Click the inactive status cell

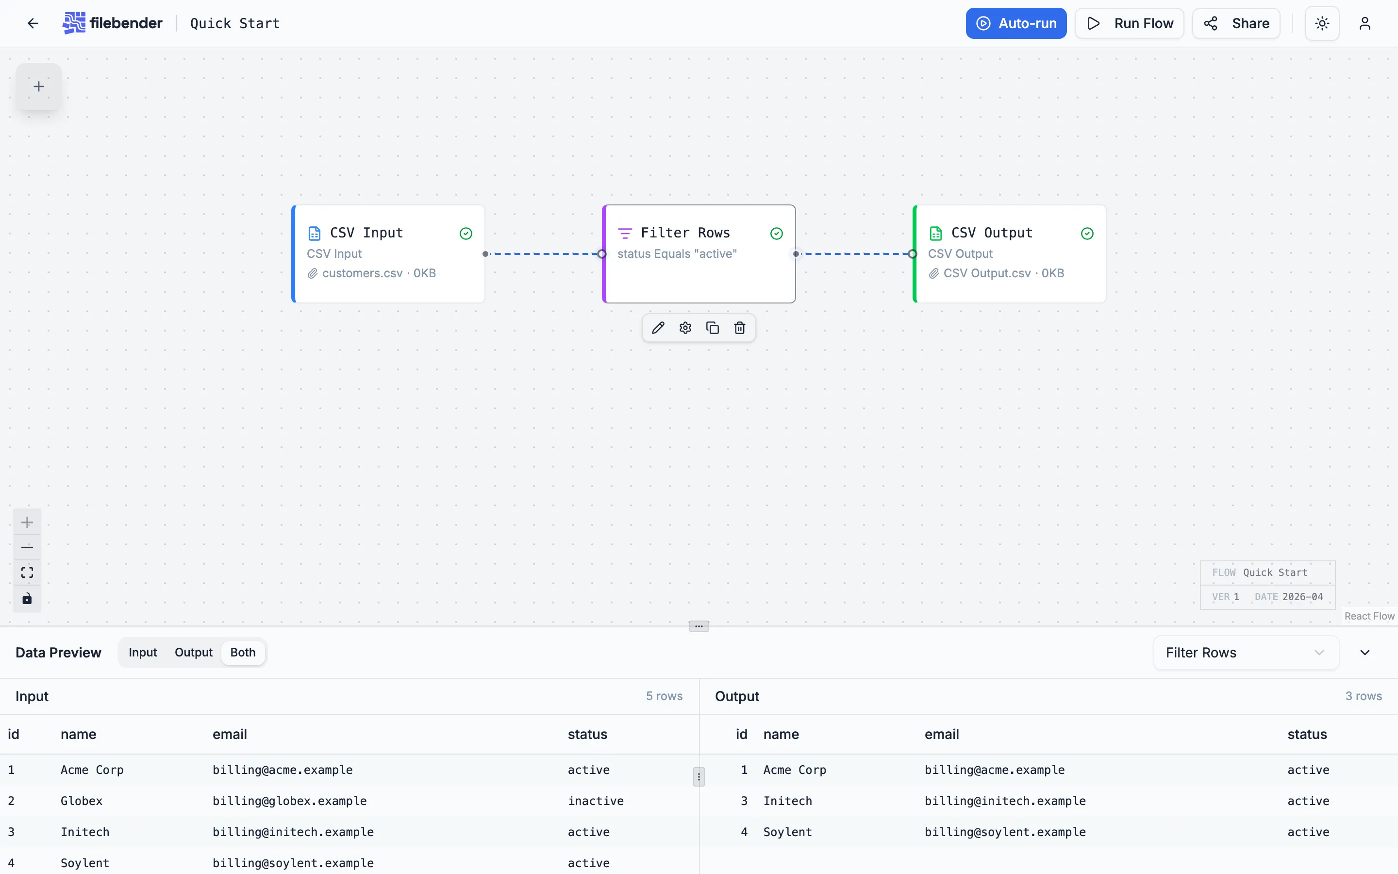596,801
